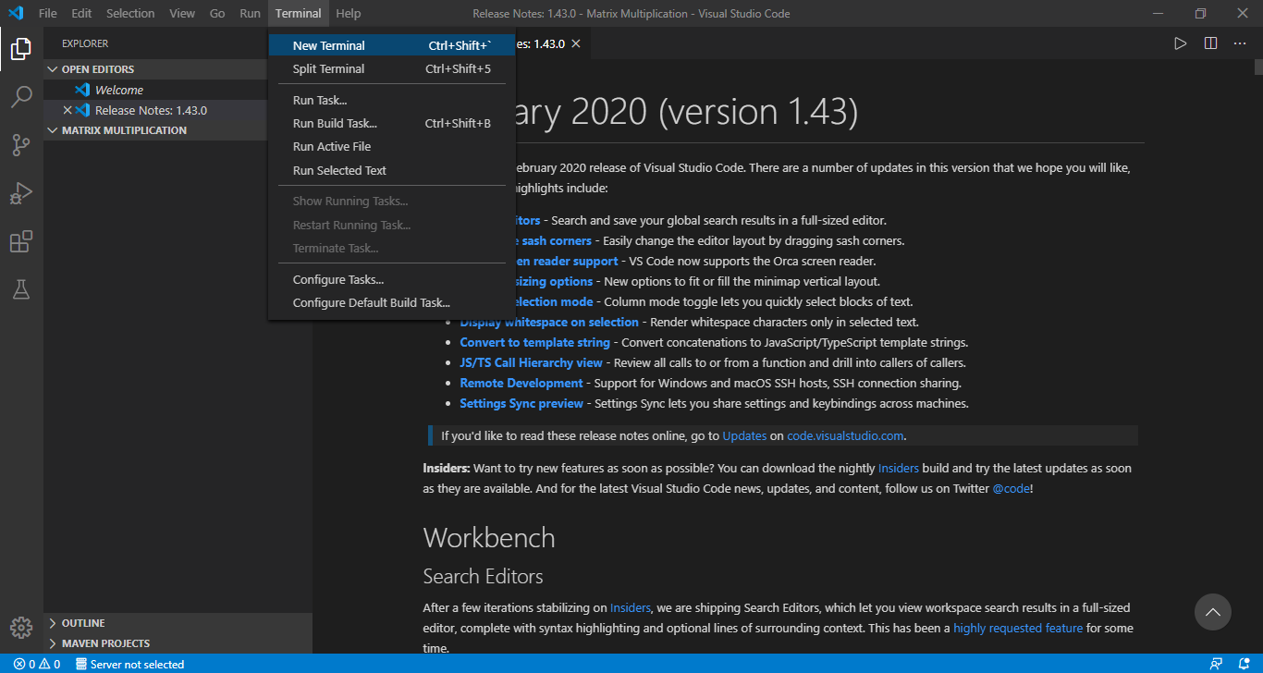The image size is (1263, 673).
Task: Open the Run menu
Action: (250, 13)
